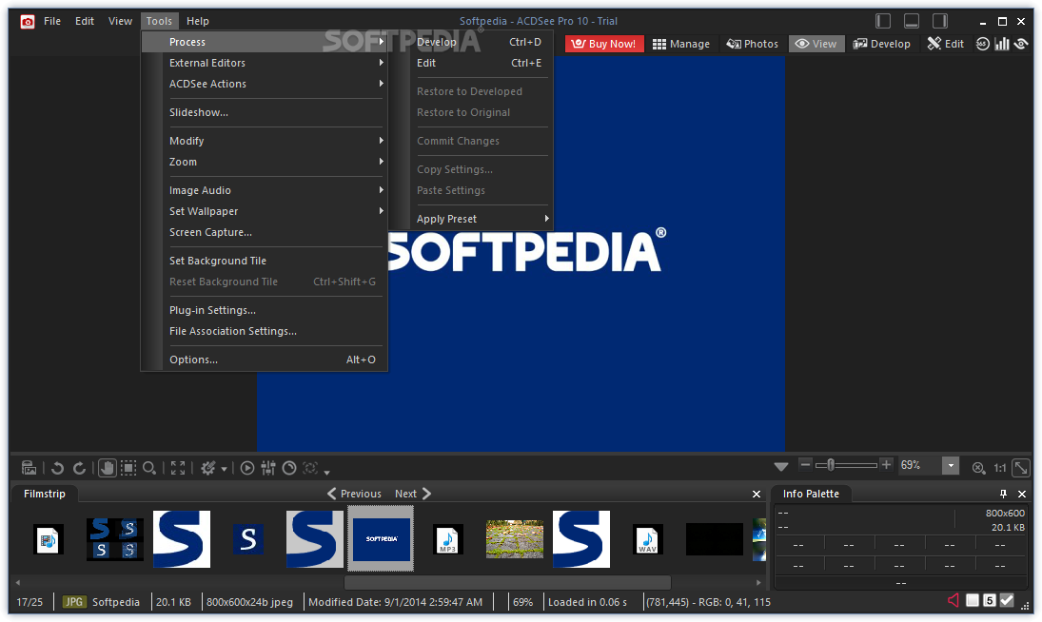Click the dashed face detection icon
The width and height of the screenshot is (1042, 622).
coord(310,468)
